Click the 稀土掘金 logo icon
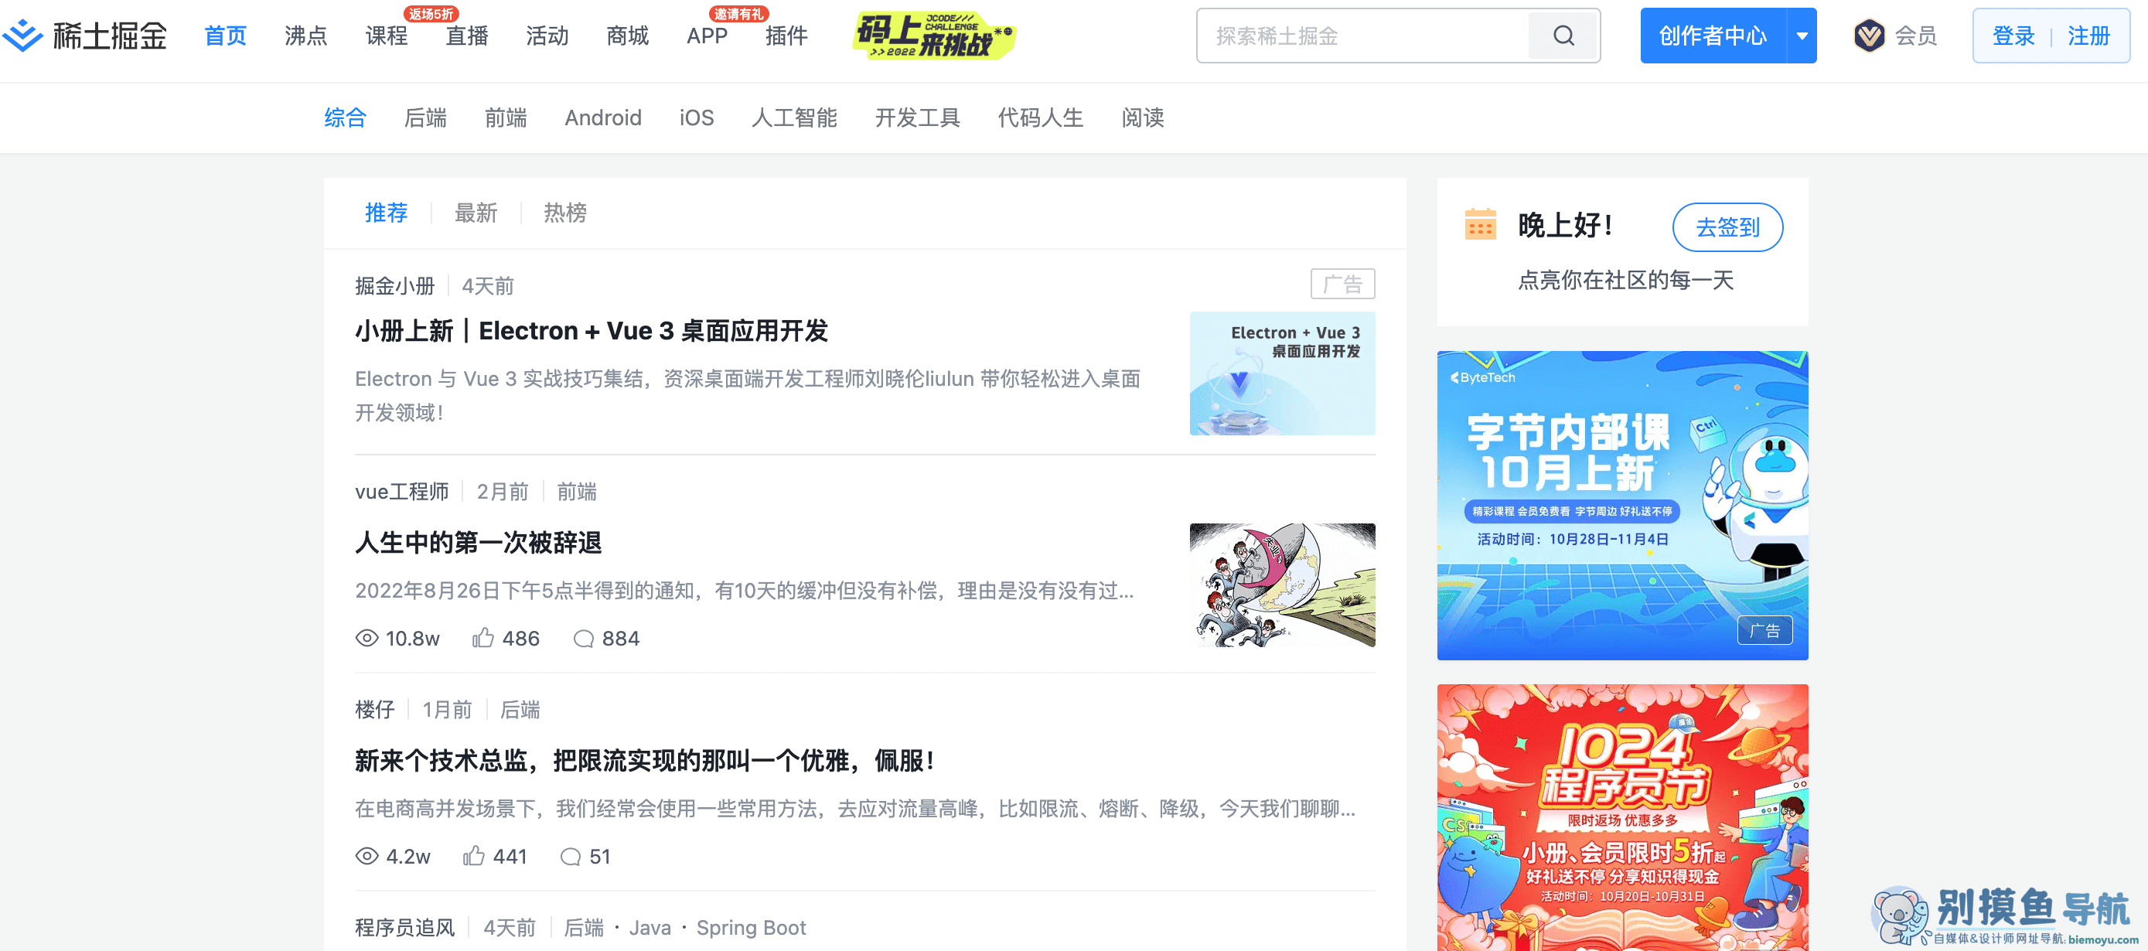 point(22,35)
